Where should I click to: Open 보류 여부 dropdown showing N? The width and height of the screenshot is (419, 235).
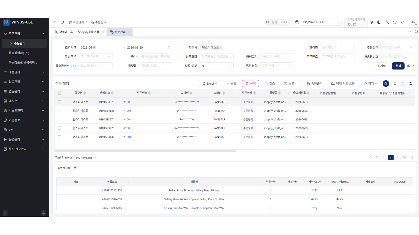point(216,66)
